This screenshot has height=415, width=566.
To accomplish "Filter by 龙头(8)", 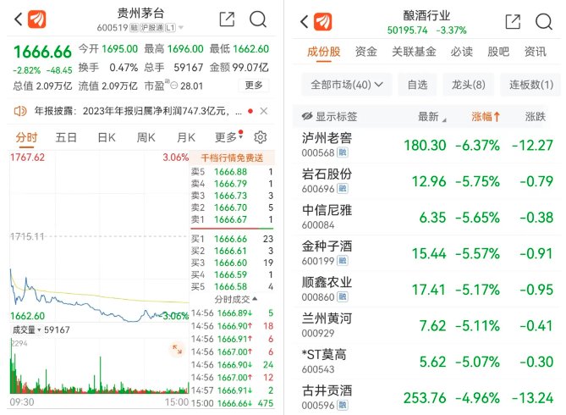I will point(469,85).
